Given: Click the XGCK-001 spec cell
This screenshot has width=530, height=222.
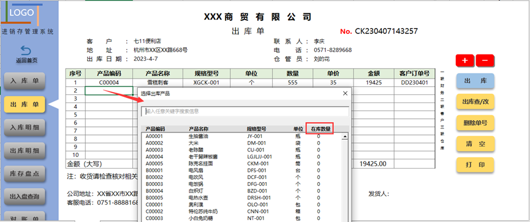Looking at the screenshot, I should [206, 82].
